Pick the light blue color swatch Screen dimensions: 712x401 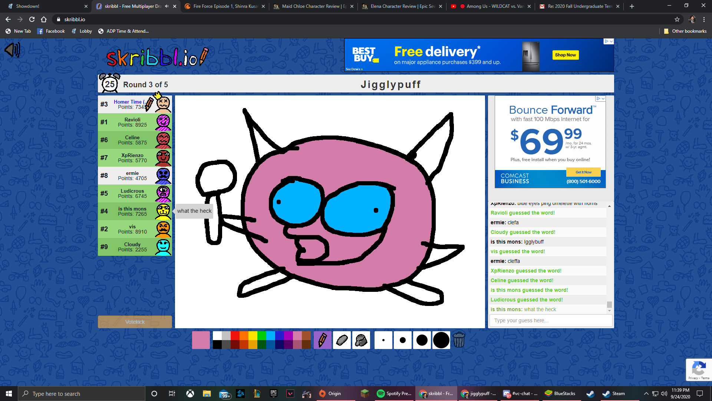[x=271, y=336]
